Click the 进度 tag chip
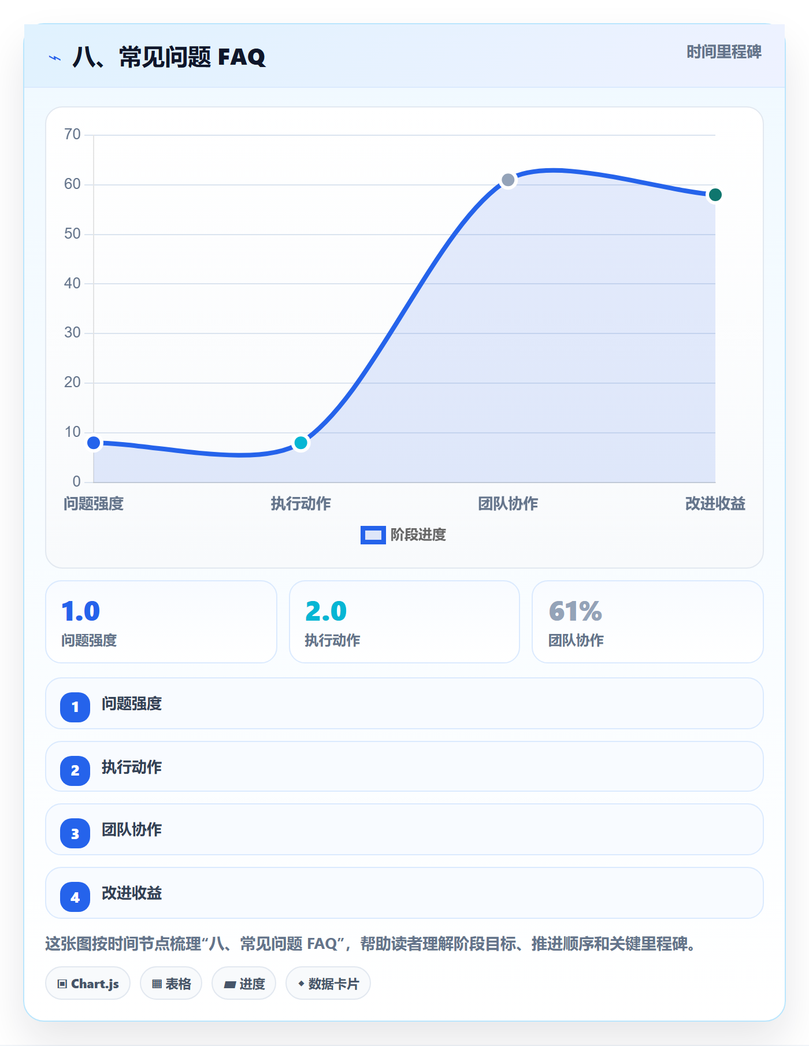The width and height of the screenshot is (809, 1046). [x=244, y=984]
